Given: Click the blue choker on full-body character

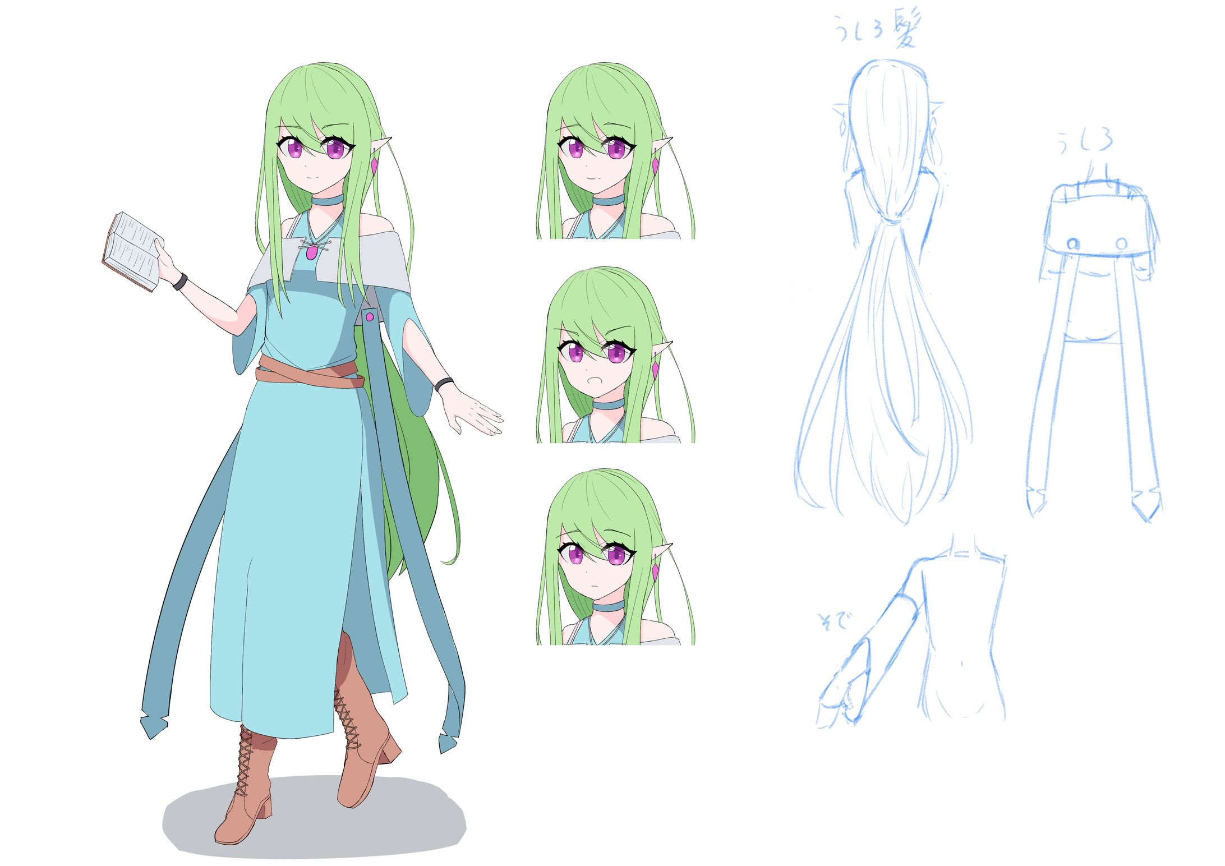Looking at the screenshot, I should [327, 200].
